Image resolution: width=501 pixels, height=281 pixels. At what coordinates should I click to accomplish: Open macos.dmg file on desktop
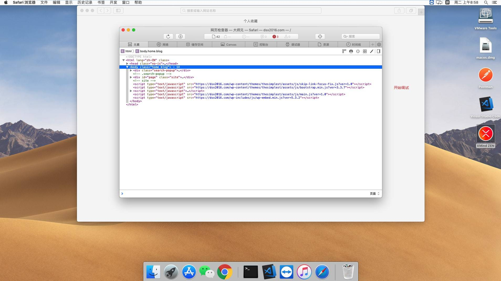[486, 49]
